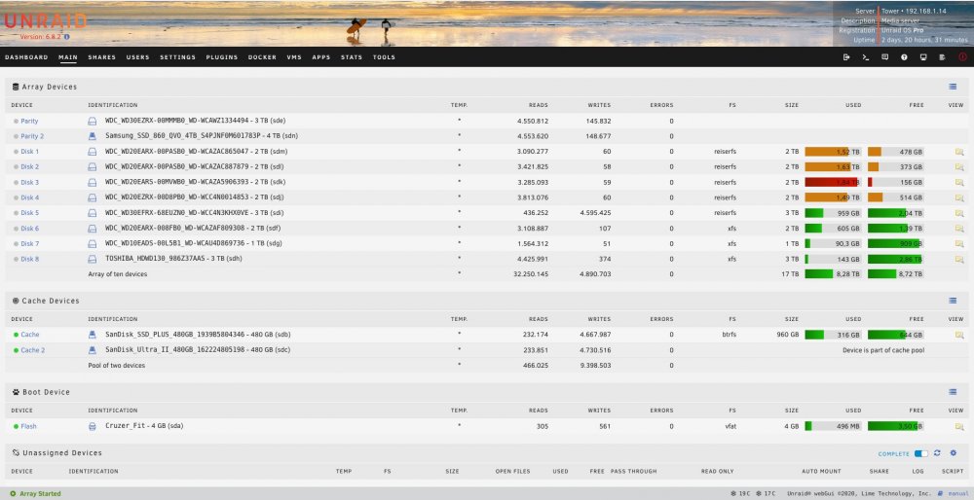The image size is (974, 500).
Task: Click the Pool of two devices text
Action: coord(116,366)
